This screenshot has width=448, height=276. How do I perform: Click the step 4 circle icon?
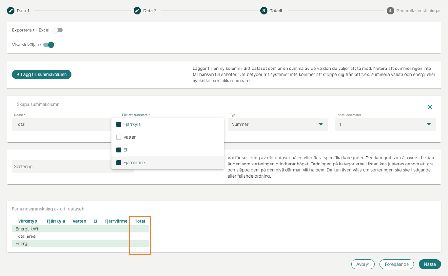(x=390, y=10)
